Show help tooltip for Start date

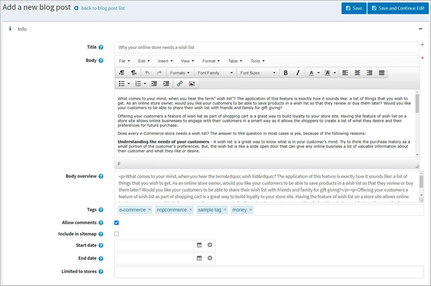coord(101,245)
